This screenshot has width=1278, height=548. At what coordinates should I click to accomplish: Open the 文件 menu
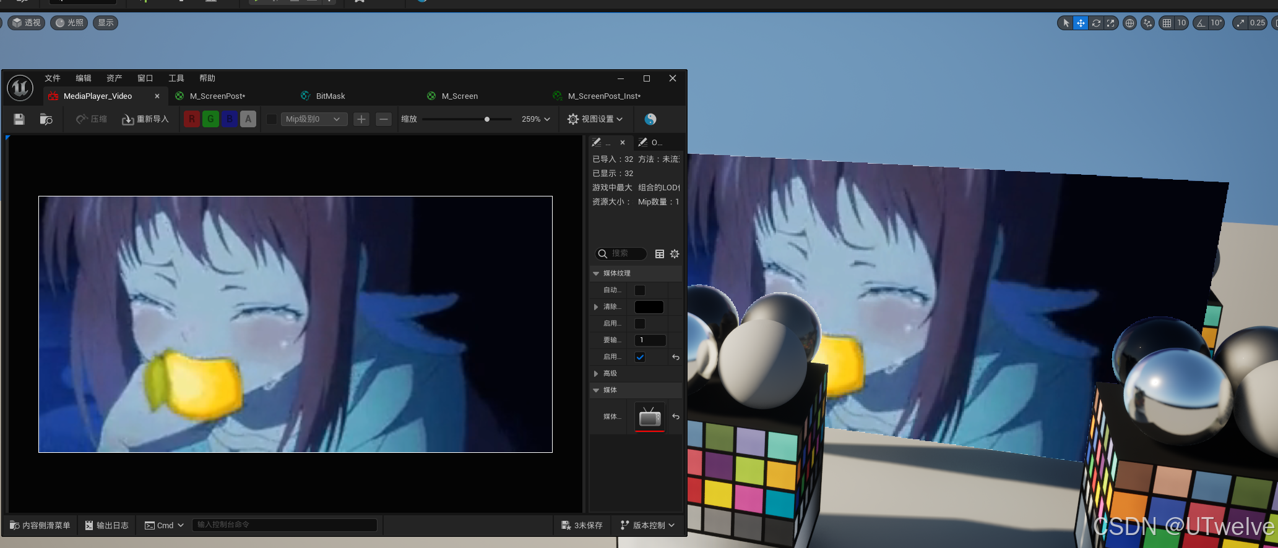pyautogui.click(x=53, y=78)
